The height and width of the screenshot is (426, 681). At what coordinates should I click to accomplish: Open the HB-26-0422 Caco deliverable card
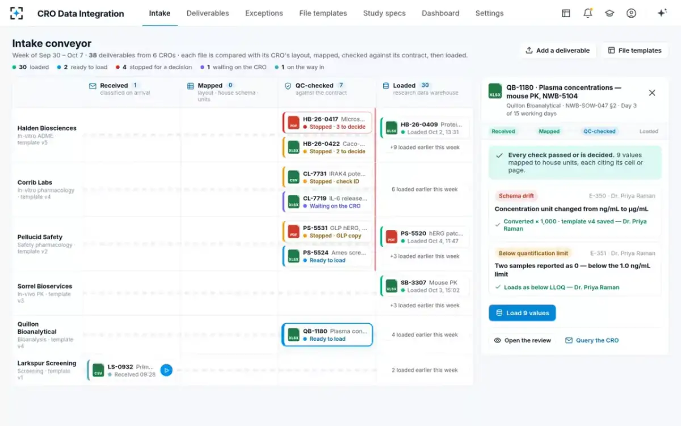(x=327, y=148)
